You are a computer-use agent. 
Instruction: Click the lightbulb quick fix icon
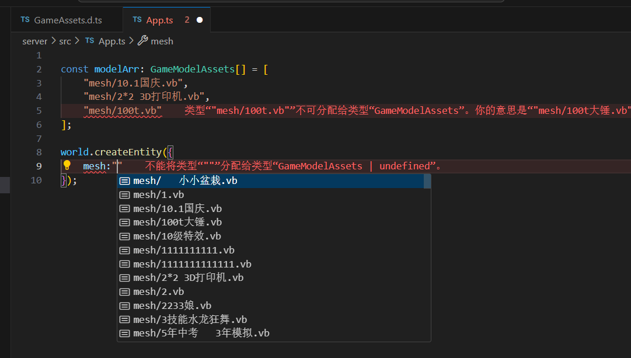(67, 165)
